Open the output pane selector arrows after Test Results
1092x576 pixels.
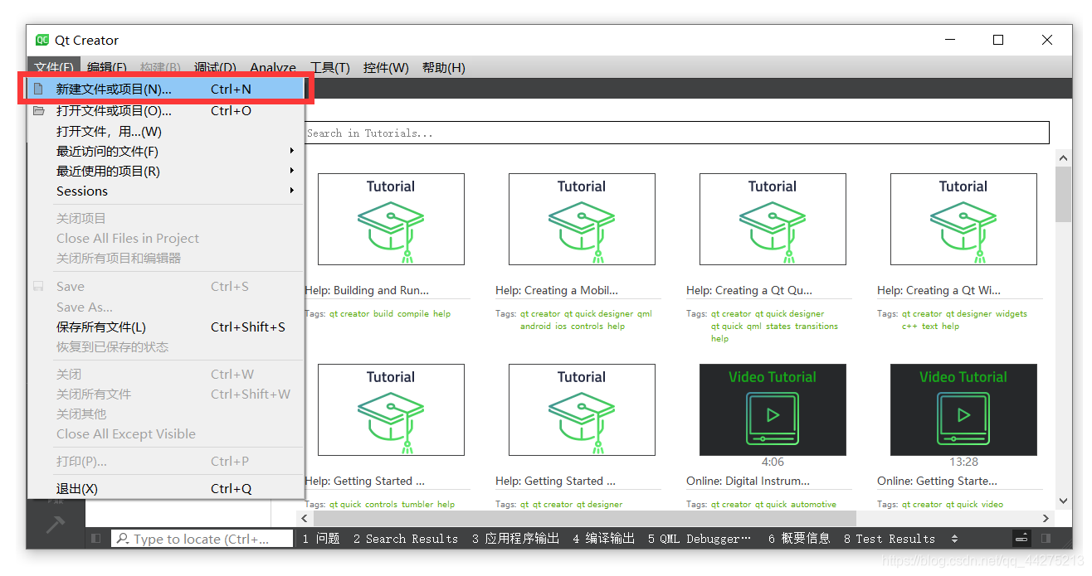[954, 539]
